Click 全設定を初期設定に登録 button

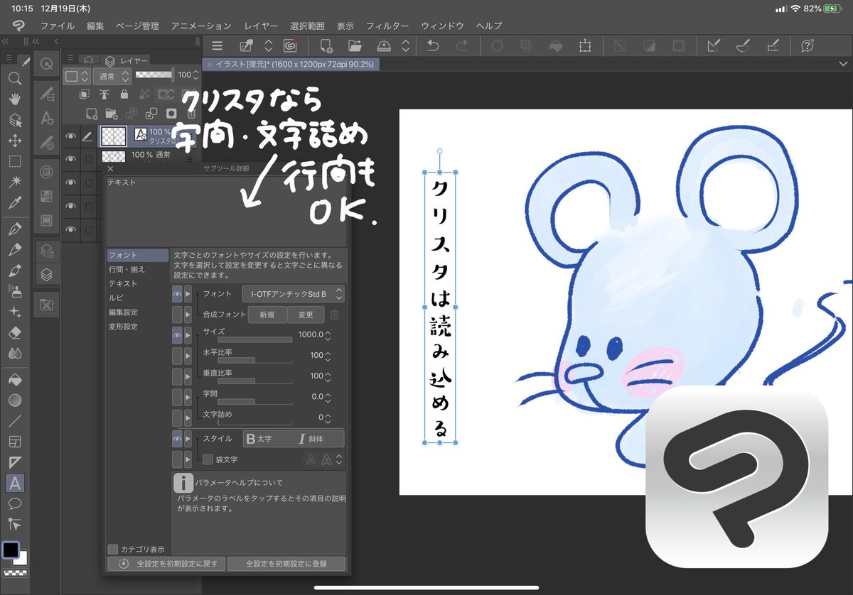[x=286, y=564]
